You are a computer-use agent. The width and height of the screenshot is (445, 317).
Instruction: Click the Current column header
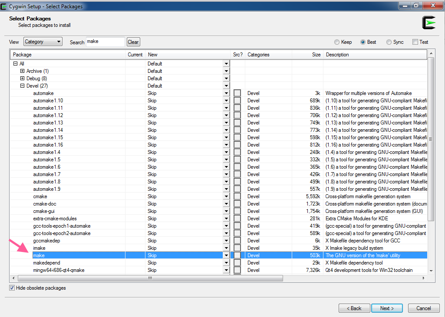[x=135, y=55]
